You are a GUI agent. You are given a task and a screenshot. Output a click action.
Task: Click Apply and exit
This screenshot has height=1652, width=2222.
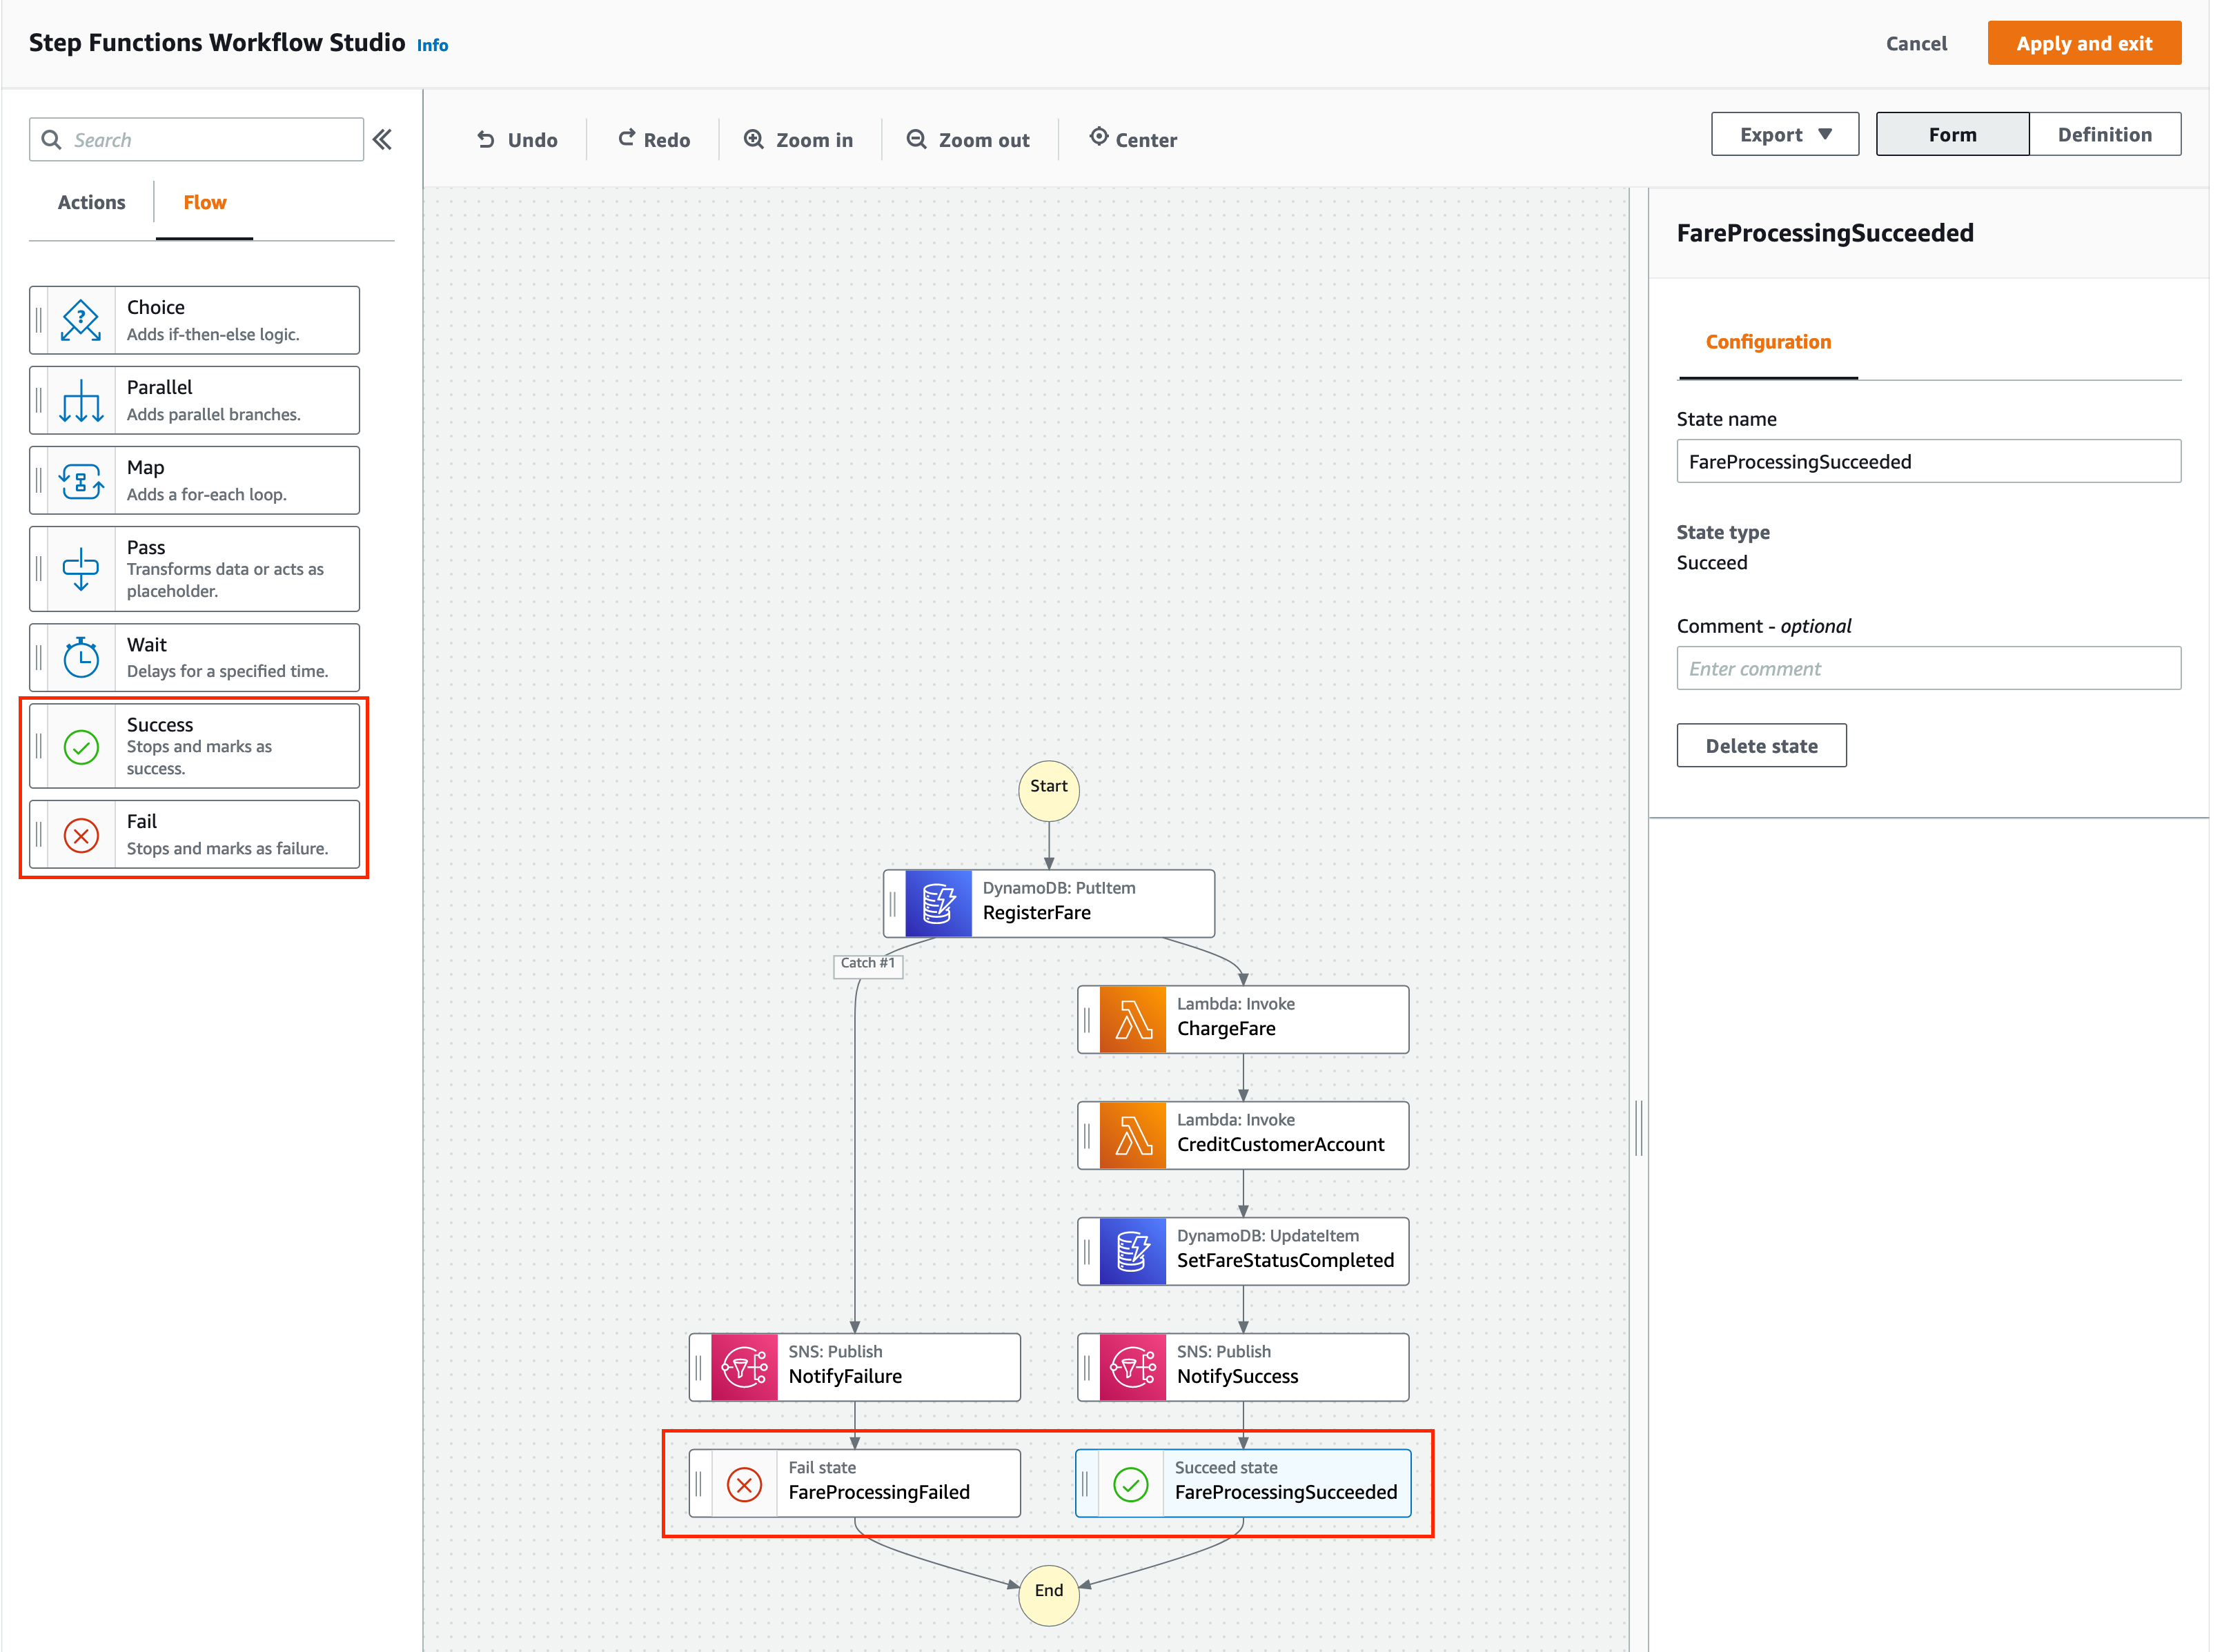(2083, 43)
